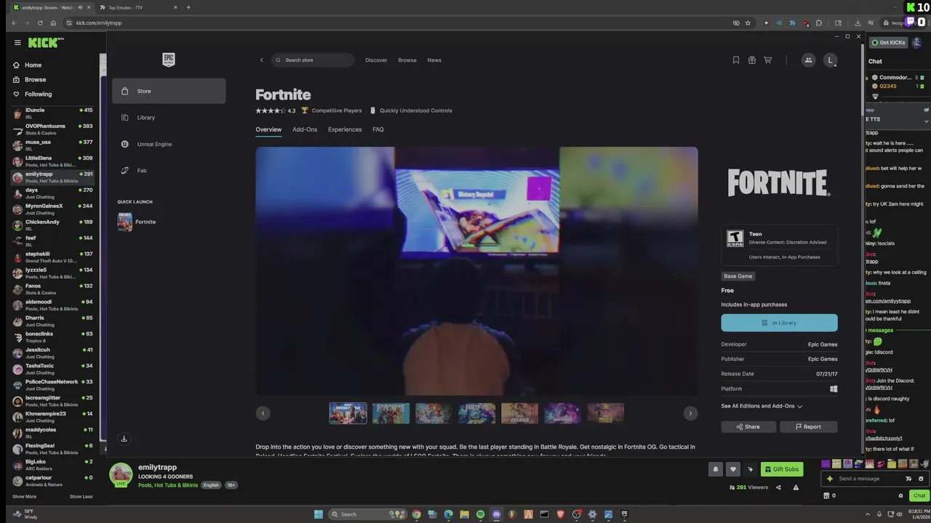931x523 pixels.
Task: Switch to the Experiences tab
Action: pos(345,129)
